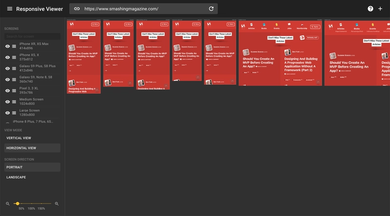
Task: Choose Landscape screen direction
Action: click(x=32, y=177)
